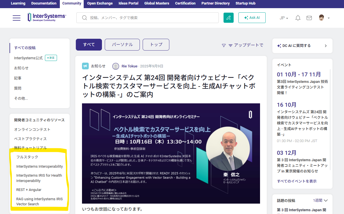Open the webinar banner image
Viewport: 344px width, 214px height.
click(171, 153)
